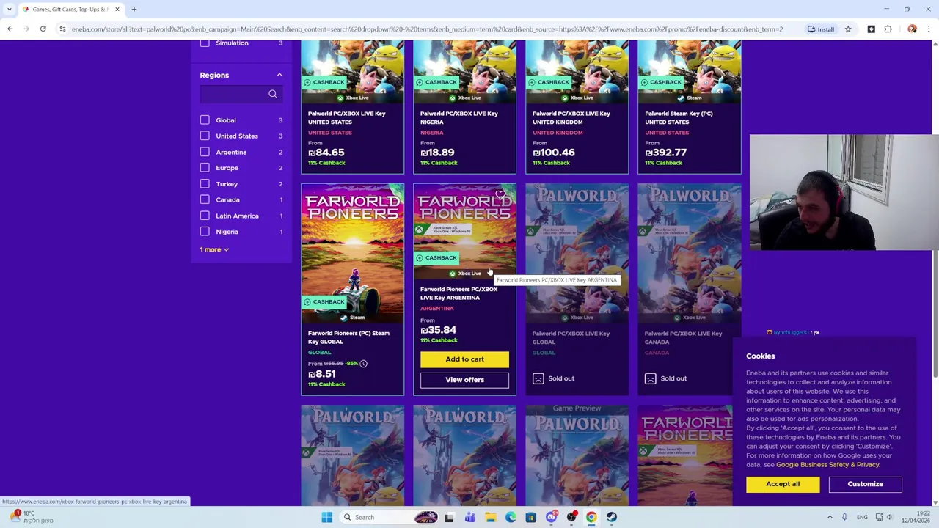Customize cookie preferences

coord(865,484)
